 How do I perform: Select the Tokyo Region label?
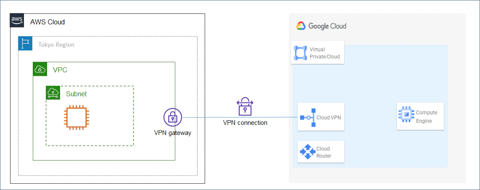[x=56, y=45]
